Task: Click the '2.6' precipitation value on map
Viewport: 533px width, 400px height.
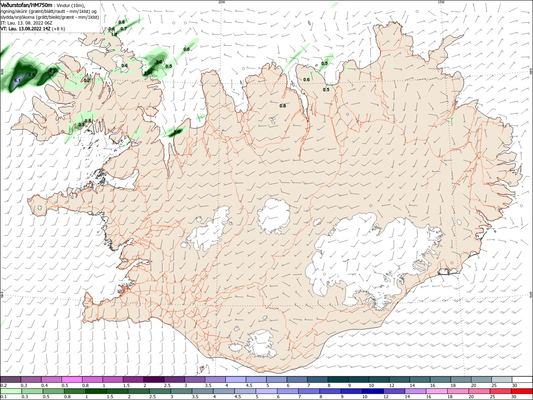Action: coord(32,75)
